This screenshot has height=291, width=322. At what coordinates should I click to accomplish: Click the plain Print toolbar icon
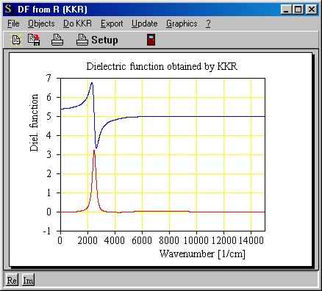(x=57, y=40)
